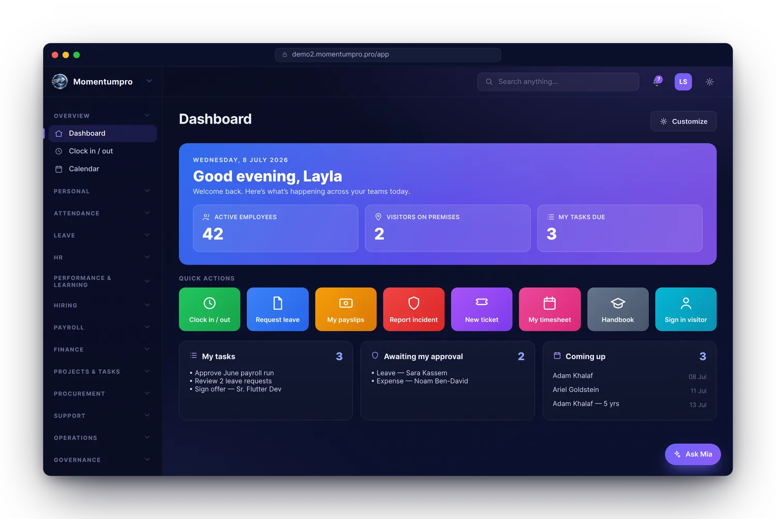Click the Calendar icon in sidebar
This screenshot has width=776, height=519.
[x=59, y=169]
